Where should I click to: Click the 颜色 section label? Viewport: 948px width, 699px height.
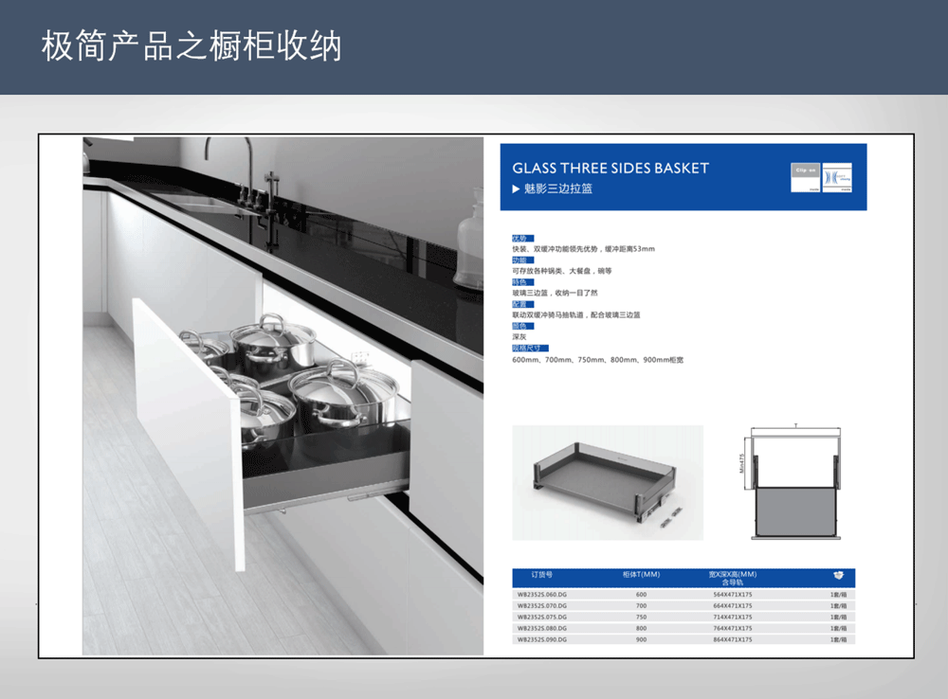pos(522,326)
